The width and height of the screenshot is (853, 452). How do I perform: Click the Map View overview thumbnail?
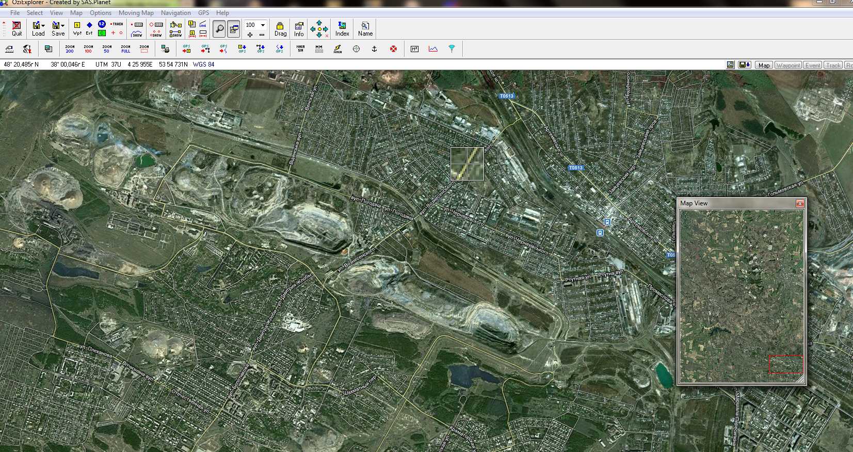[x=742, y=297]
